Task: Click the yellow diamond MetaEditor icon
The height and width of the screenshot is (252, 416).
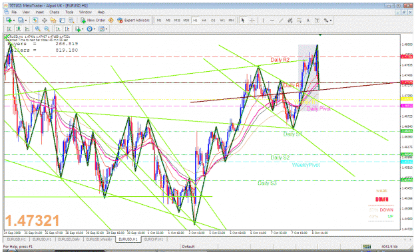Action: coord(111,21)
